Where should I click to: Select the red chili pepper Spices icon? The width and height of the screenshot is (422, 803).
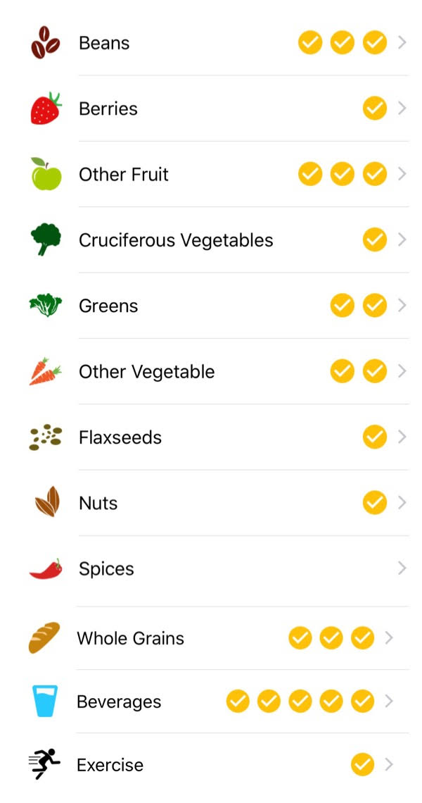pos(46,569)
